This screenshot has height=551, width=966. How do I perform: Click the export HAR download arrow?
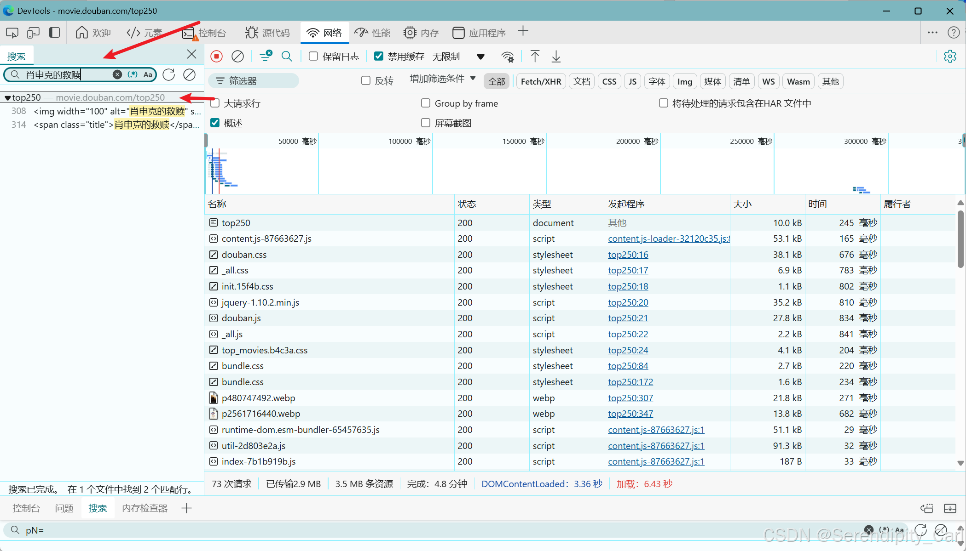556,57
